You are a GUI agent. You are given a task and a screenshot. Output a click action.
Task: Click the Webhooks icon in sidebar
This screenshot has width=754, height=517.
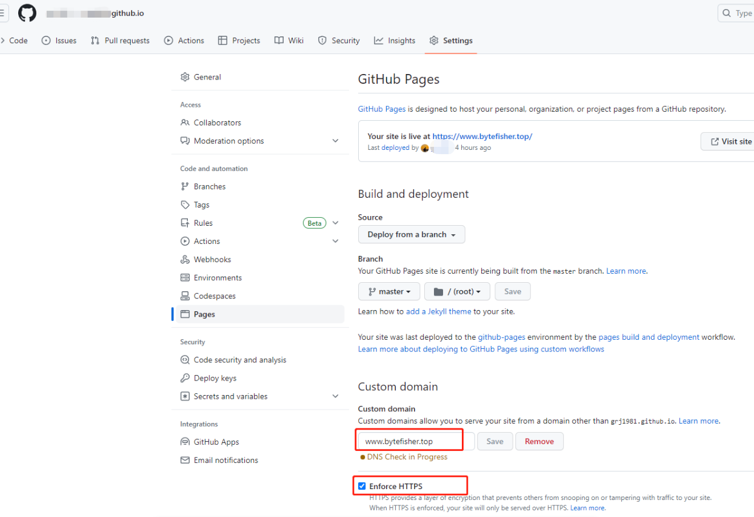[185, 259]
